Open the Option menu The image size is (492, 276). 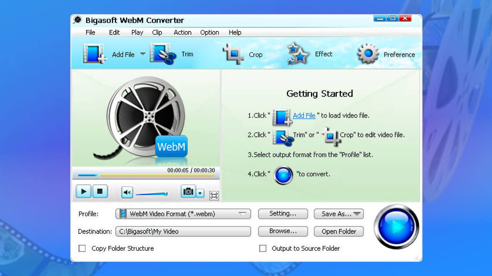(209, 33)
